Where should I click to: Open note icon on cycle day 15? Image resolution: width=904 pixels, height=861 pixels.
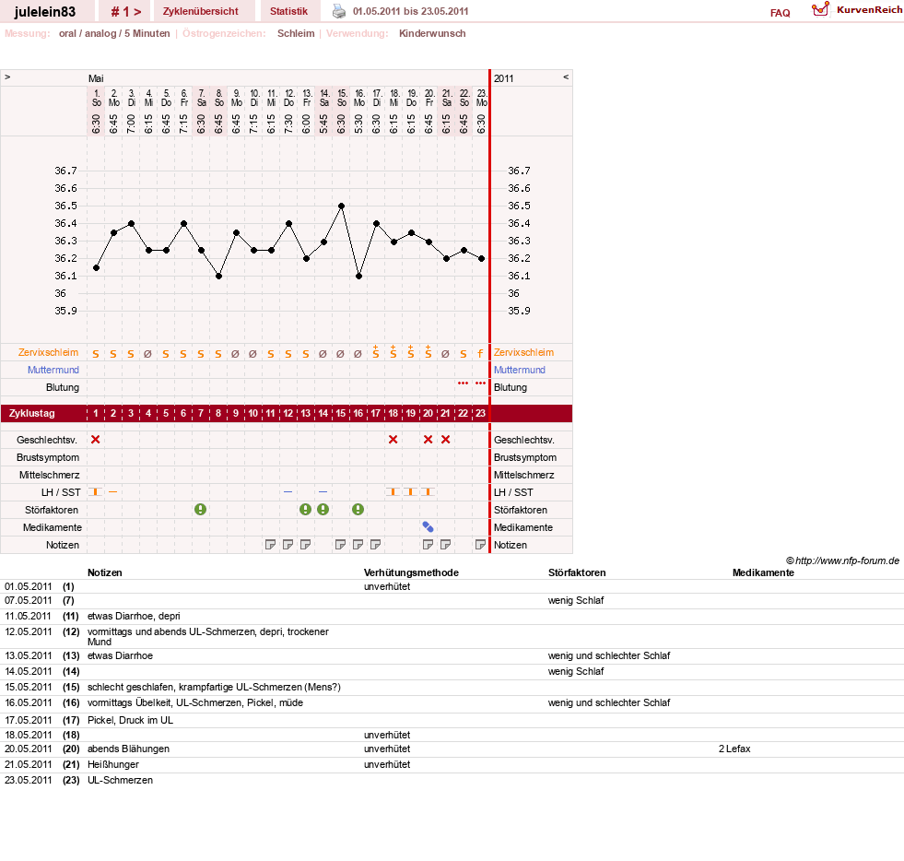coord(341,545)
